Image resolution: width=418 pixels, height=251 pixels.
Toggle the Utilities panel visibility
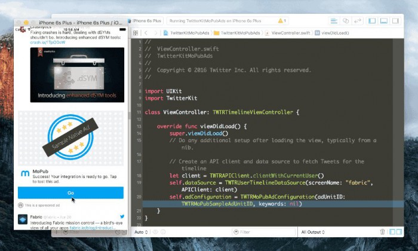click(395, 21)
